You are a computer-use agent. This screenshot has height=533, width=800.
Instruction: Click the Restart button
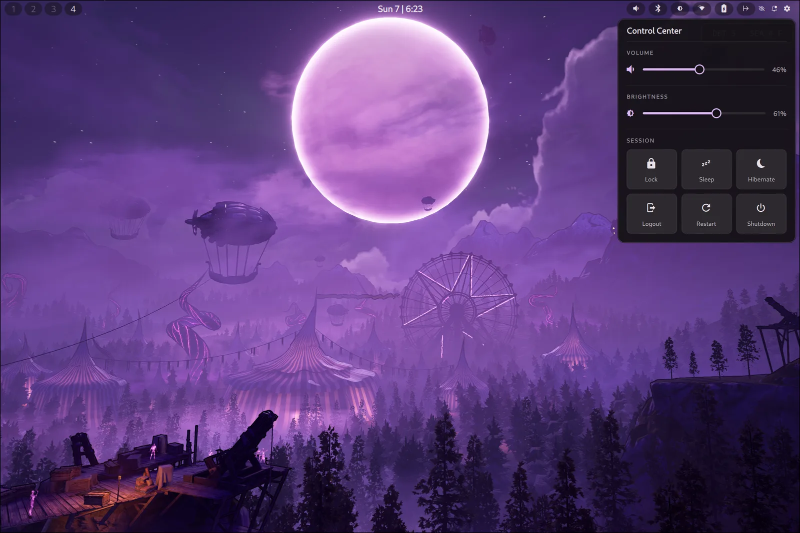[706, 214]
